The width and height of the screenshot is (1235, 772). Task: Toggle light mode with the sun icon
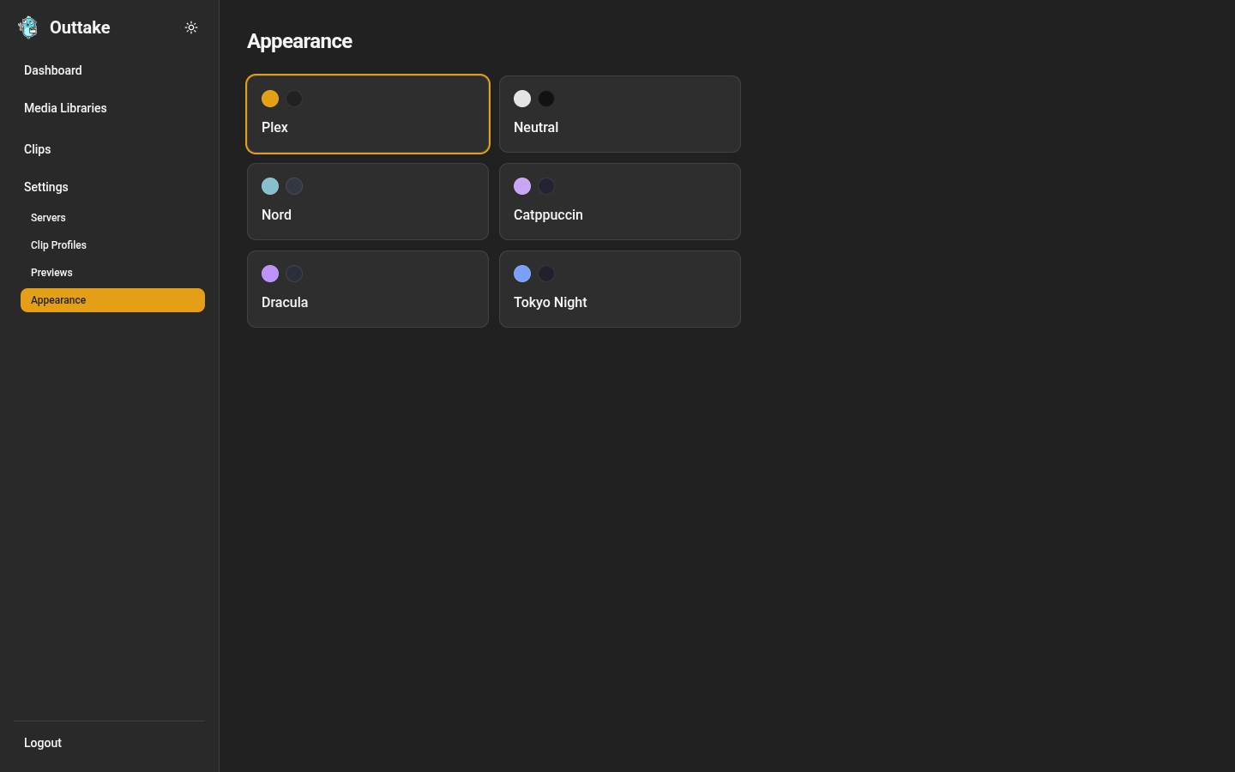[191, 27]
